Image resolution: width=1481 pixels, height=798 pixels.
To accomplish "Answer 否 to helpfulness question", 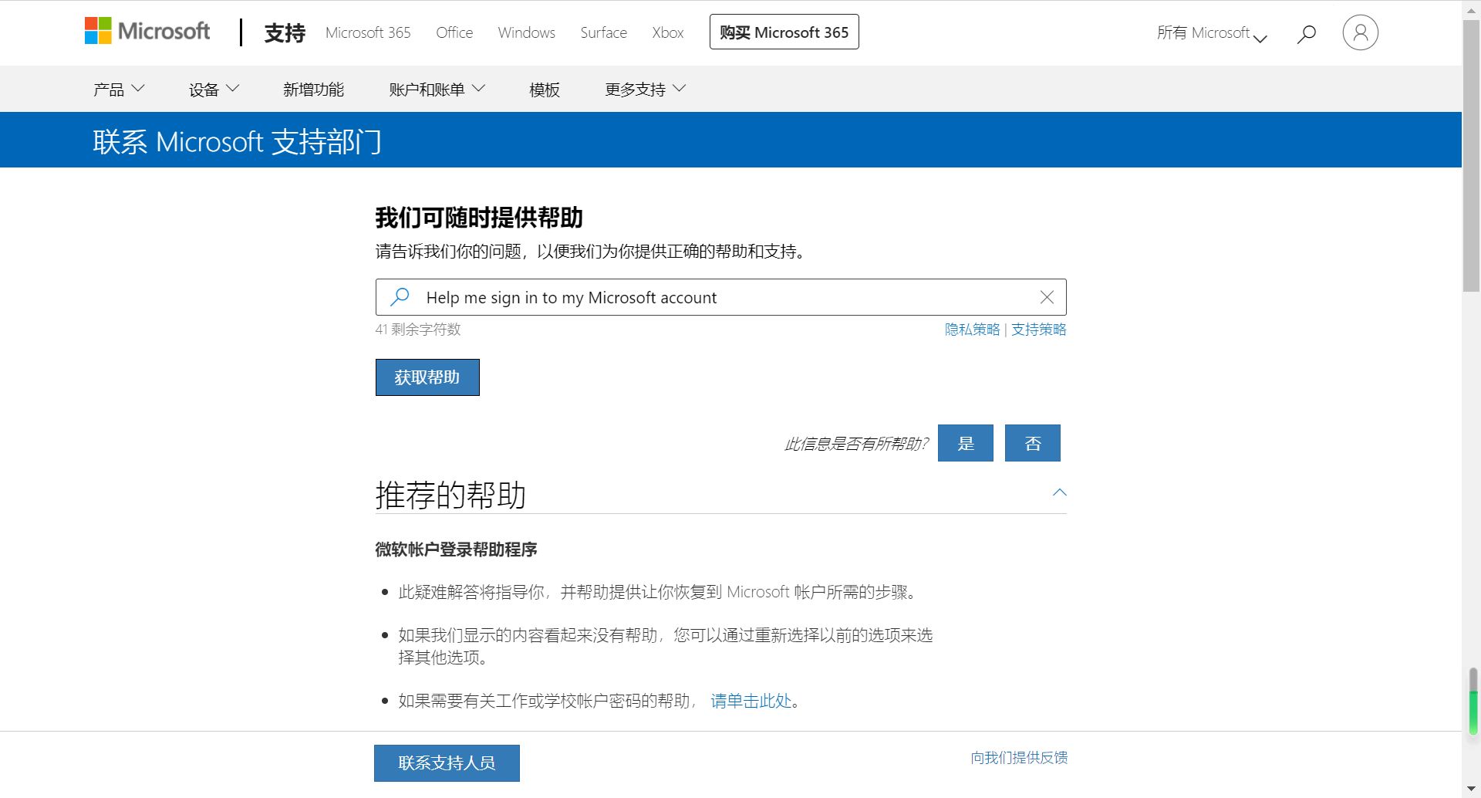I will (1033, 443).
